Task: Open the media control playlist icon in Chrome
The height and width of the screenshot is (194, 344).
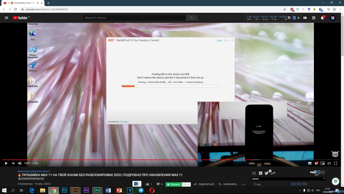Action: [x=328, y=9]
